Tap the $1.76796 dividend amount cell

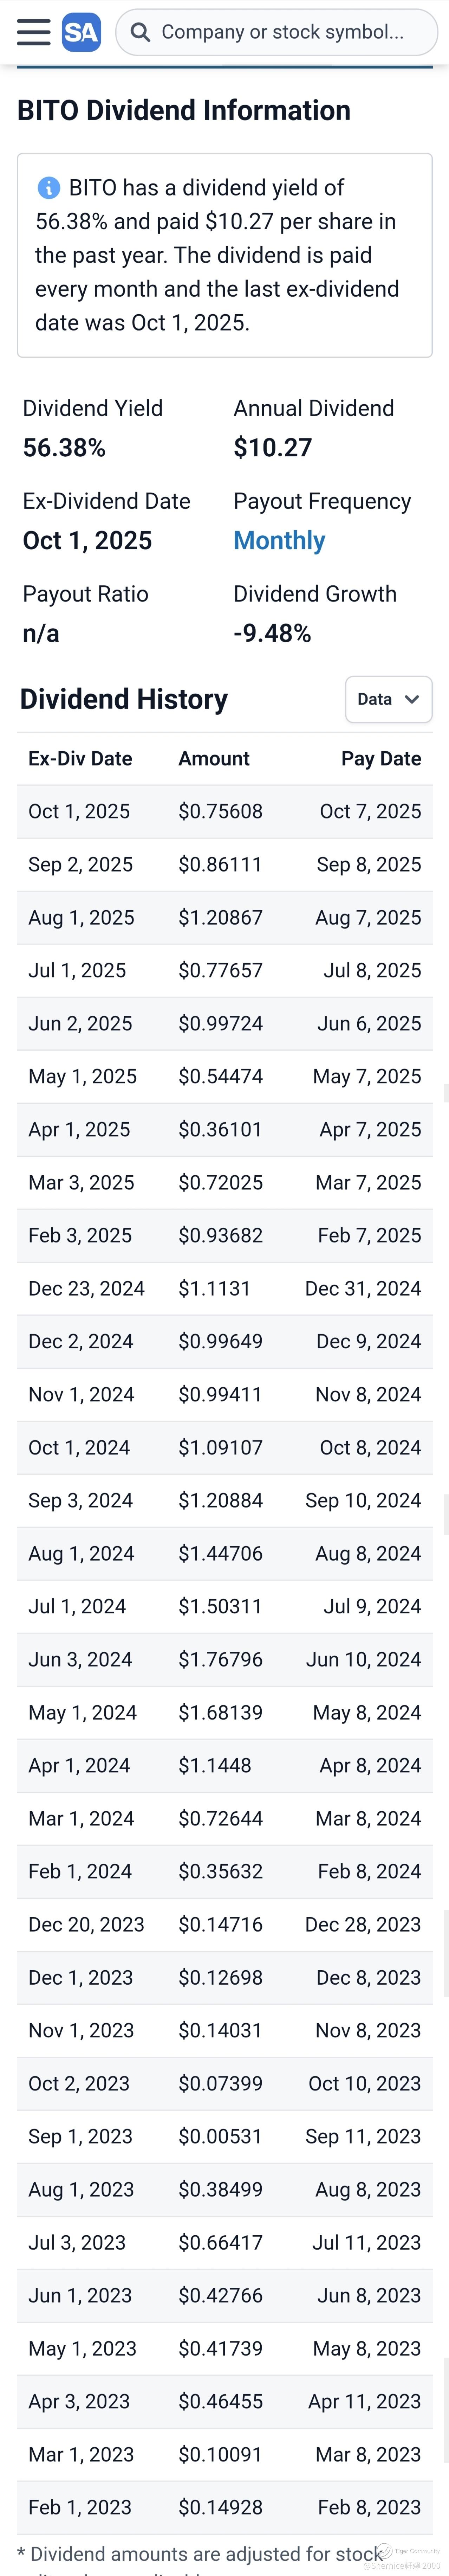tap(220, 1659)
